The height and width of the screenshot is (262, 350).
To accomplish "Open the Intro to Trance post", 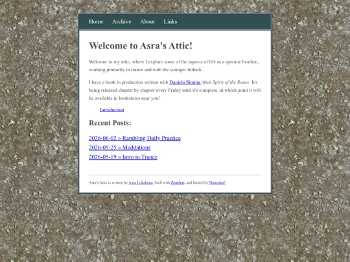I will click(x=123, y=157).
